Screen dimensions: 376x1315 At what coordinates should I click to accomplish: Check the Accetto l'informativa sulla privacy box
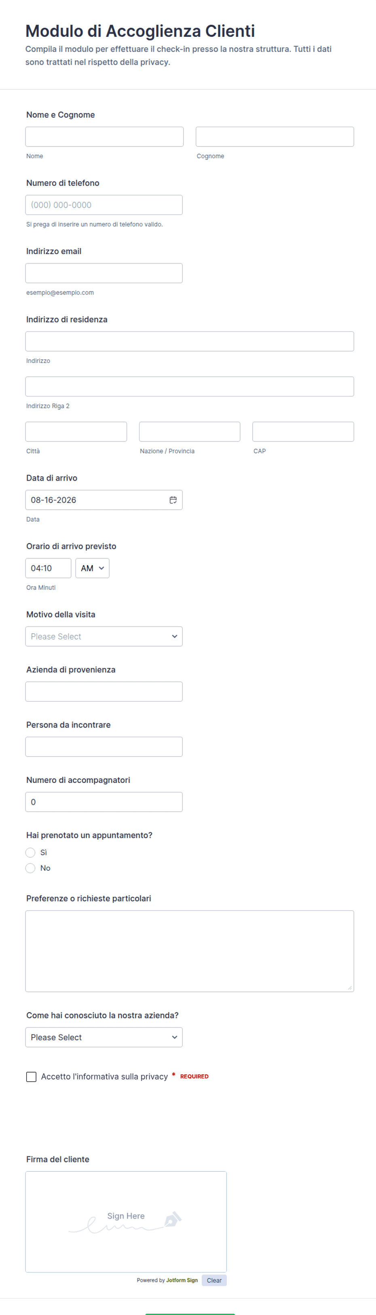(31, 1077)
